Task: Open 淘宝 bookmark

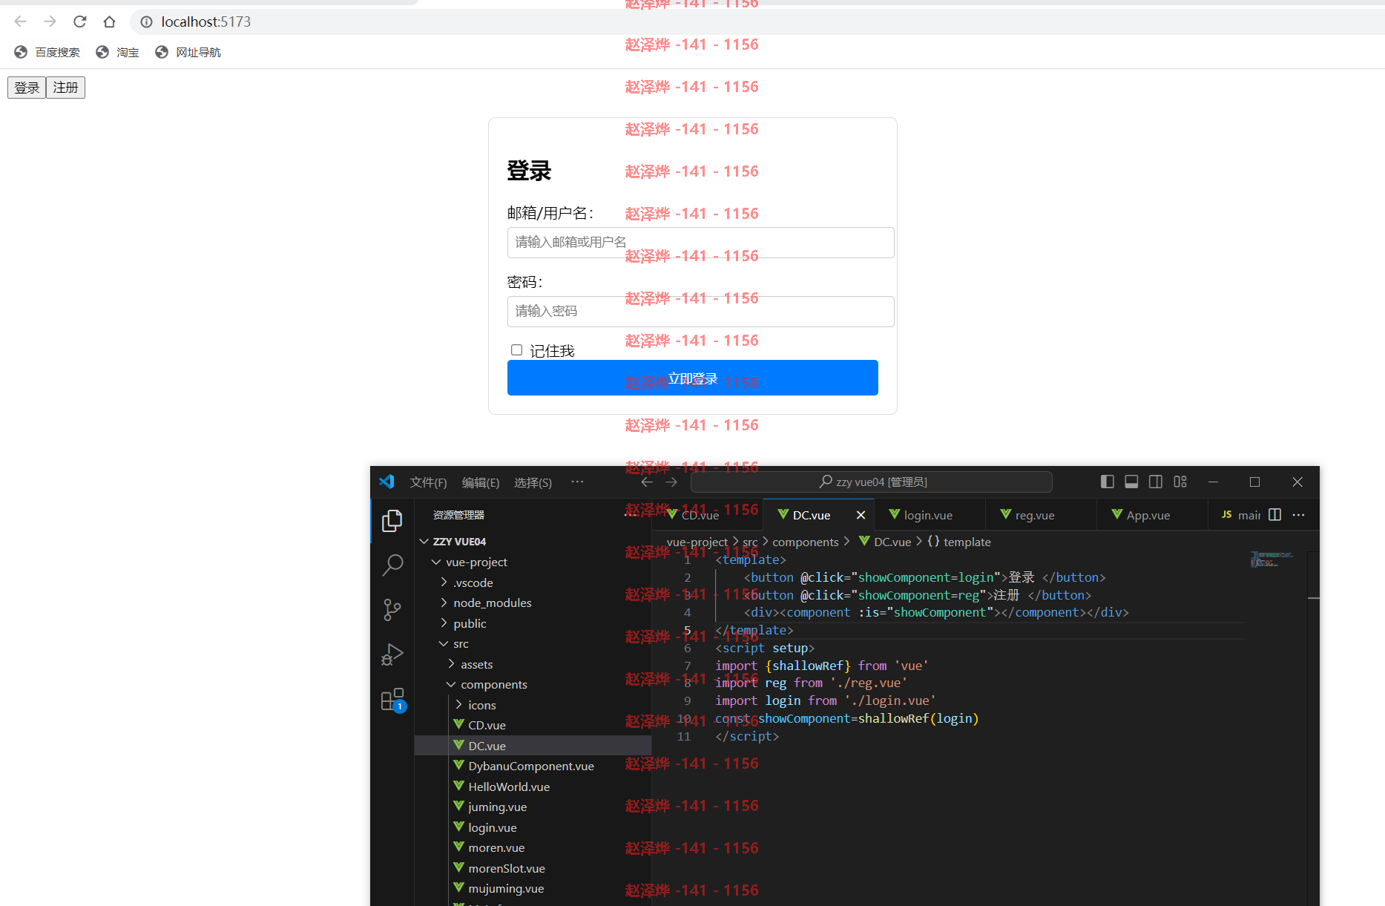Action: tap(117, 52)
